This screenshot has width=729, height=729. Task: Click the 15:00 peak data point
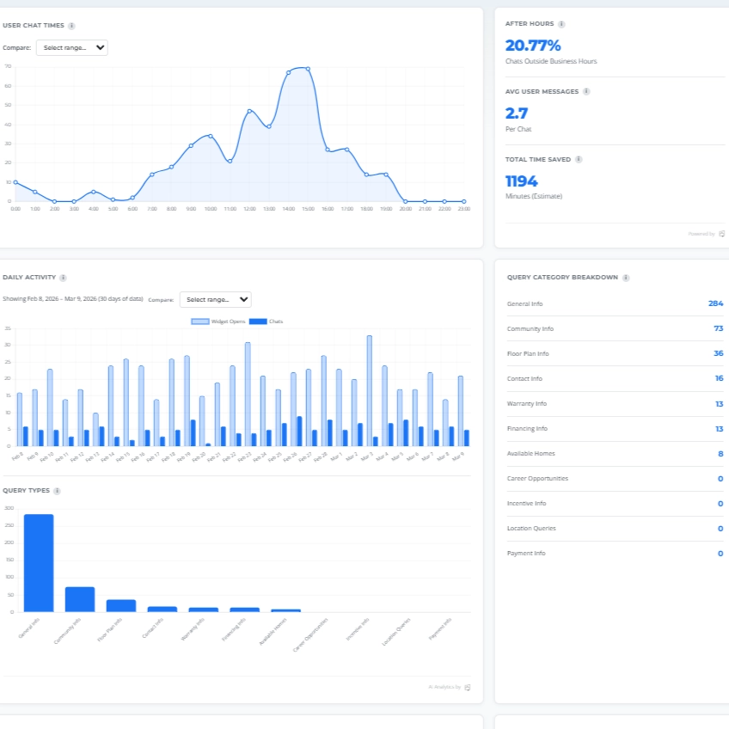[308, 69]
